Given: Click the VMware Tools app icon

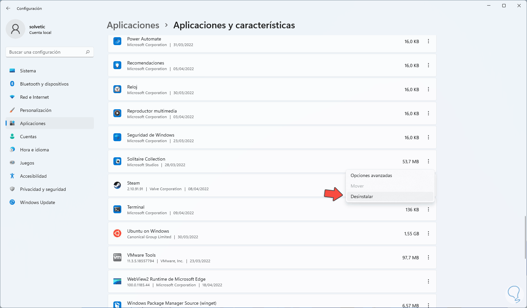Looking at the screenshot, I should point(117,257).
